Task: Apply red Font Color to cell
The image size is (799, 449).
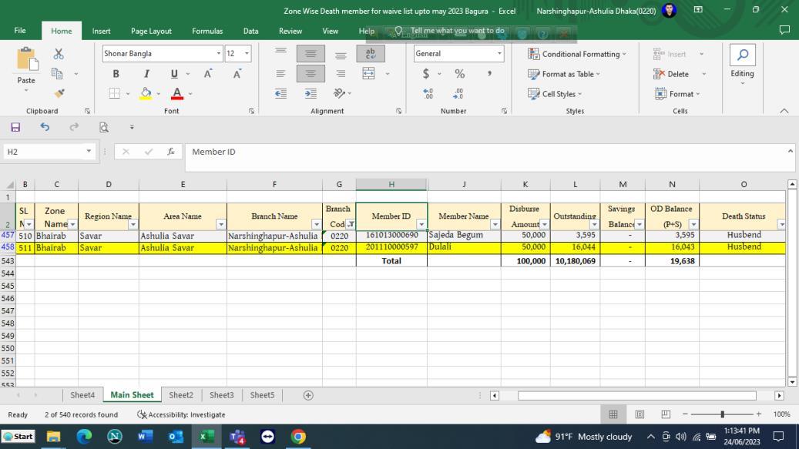Action: pyautogui.click(x=176, y=93)
